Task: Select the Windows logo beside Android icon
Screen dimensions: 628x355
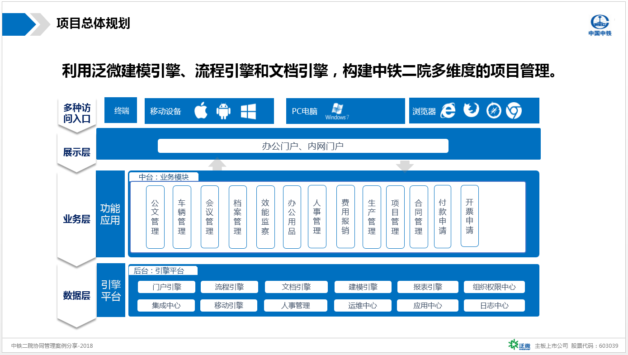Action: pyautogui.click(x=248, y=111)
